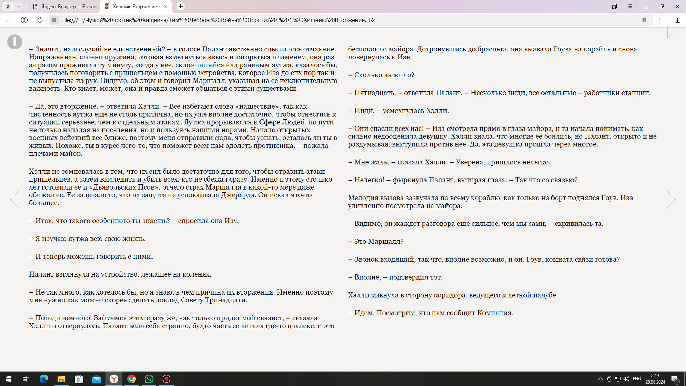
Task: Add a bookmark with reader's ribbon icon
Action: pos(671,33)
